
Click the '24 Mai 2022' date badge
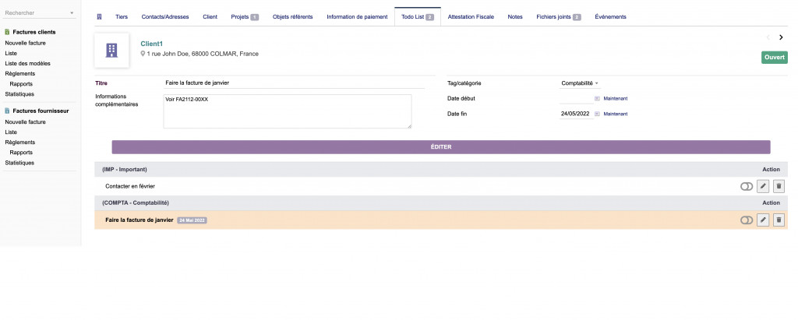[192, 220]
